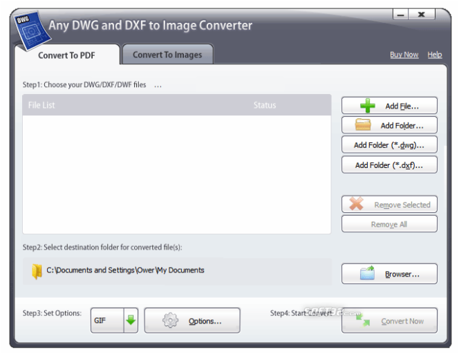This screenshot has height=354, width=459.
Task: Click the empty file list area
Action: (177, 174)
